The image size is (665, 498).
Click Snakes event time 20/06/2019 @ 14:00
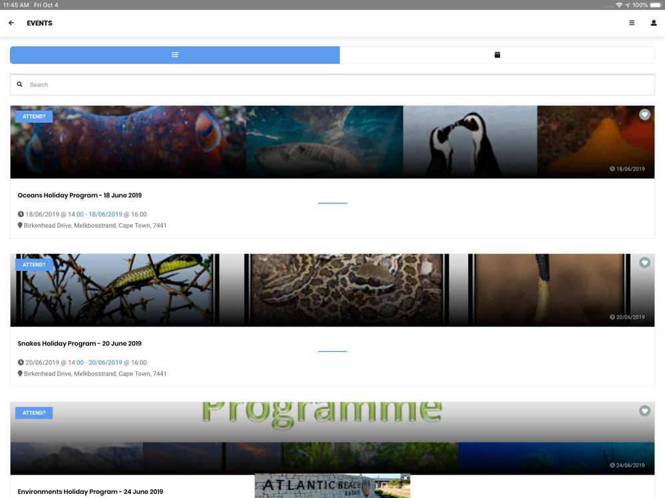click(55, 363)
